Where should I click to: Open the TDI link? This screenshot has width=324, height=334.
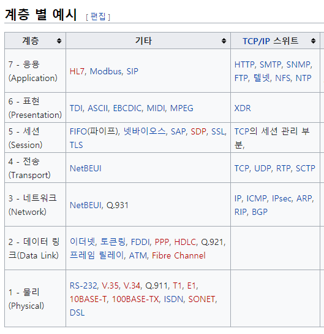(76, 108)
